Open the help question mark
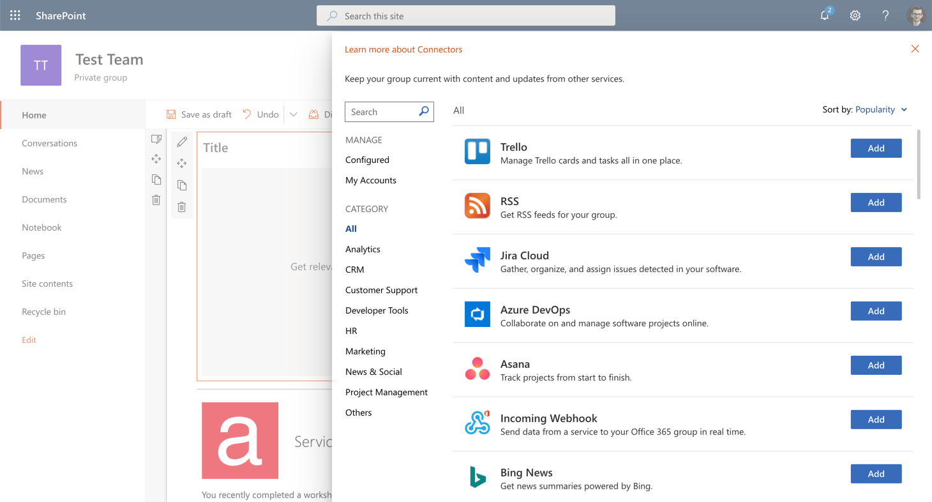 [x=885, y=15]
